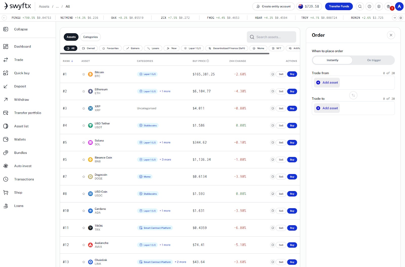
Task: Filter by Gainers
Action: [x=133, y=48]
